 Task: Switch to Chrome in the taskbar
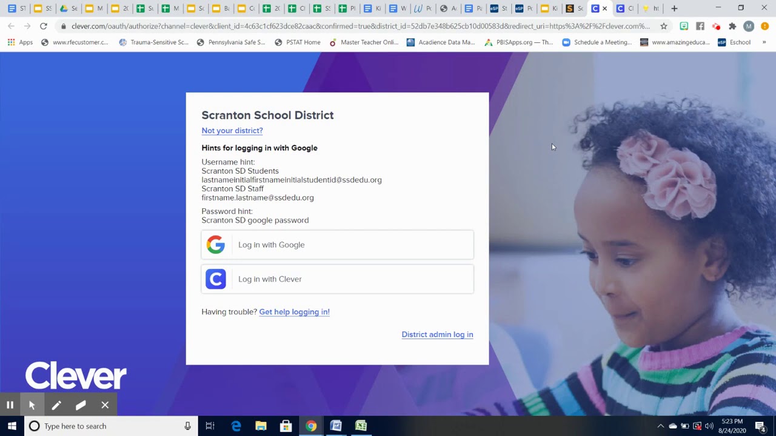coord(310,426)
